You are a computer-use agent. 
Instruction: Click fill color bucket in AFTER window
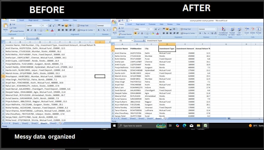pos(153,33)
